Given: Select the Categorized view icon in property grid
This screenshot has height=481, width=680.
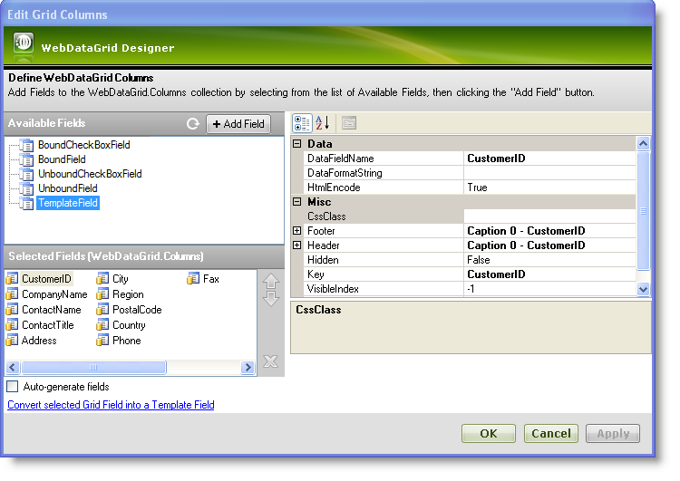Looking at the screenshot, I should [x=302, y=123].
